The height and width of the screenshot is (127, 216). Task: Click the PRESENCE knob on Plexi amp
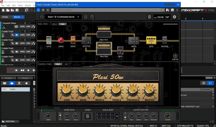(x=133, y=90)
